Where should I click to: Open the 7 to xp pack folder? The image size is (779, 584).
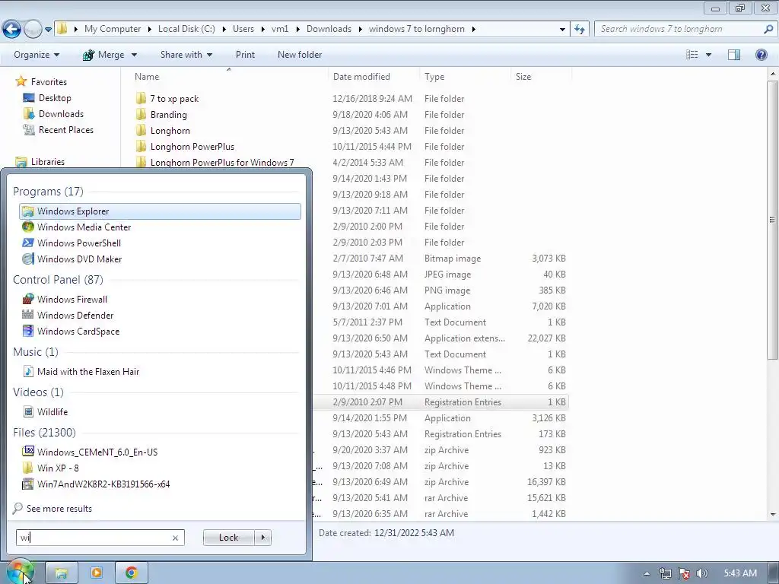coord(174,99)
